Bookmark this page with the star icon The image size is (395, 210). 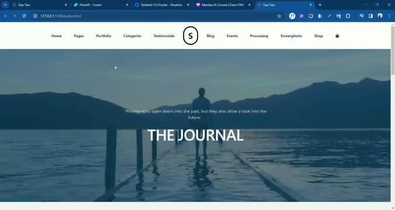279,16
